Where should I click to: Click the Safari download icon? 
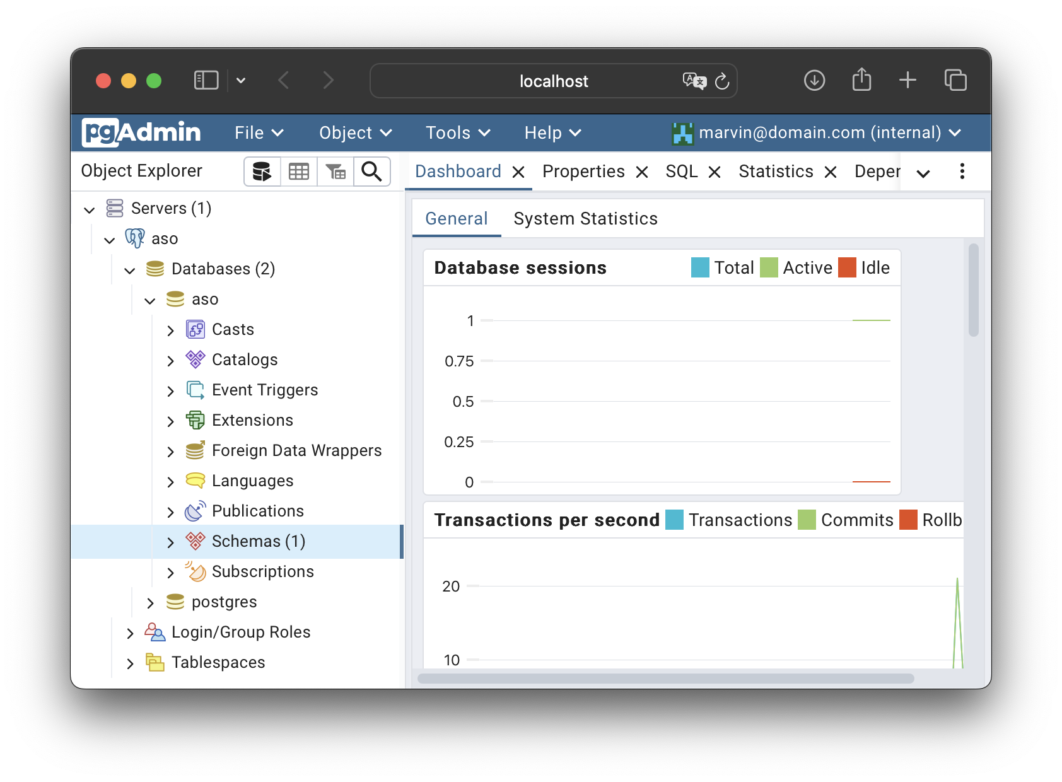click(814, 81)
